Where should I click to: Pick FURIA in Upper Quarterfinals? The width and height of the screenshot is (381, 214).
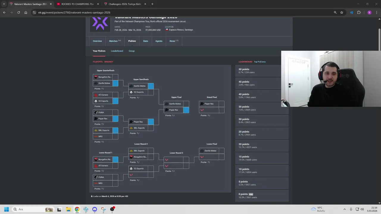(x=105, y=112)
